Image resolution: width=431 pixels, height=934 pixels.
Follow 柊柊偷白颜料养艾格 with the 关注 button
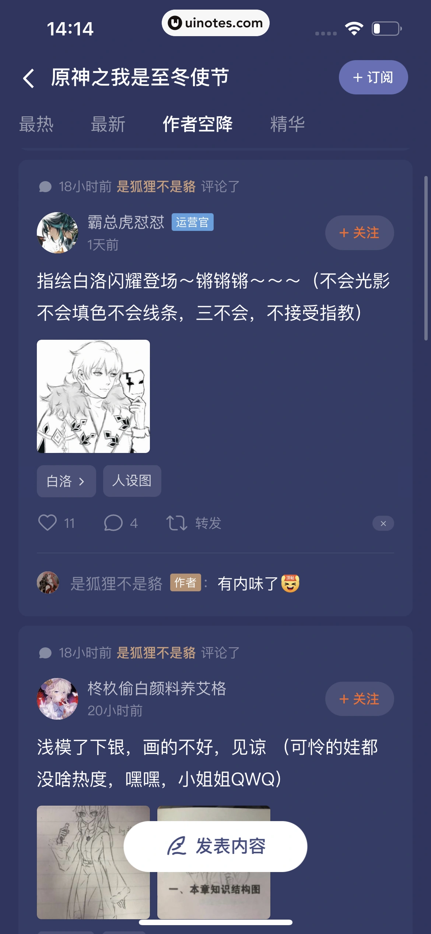pos(360,699)
